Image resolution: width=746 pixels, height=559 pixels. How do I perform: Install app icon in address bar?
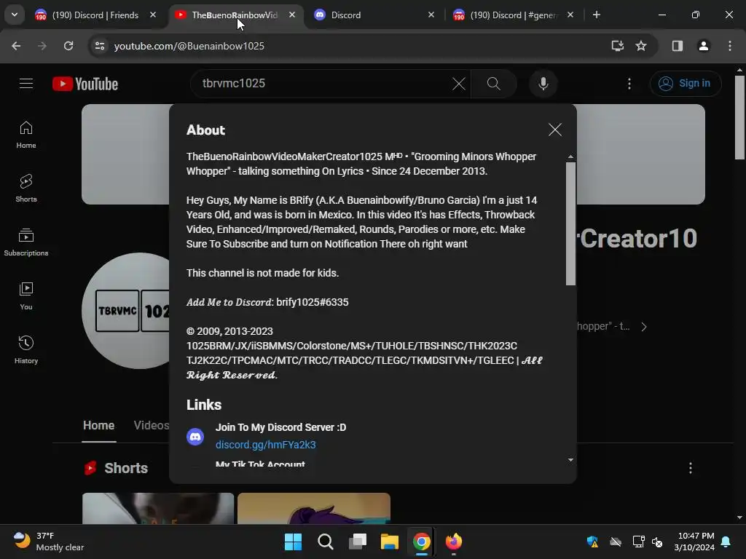(x=617, y=46)
